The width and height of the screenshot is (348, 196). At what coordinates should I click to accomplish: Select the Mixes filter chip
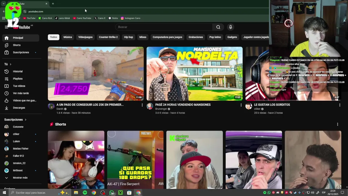tap(143, 37)
